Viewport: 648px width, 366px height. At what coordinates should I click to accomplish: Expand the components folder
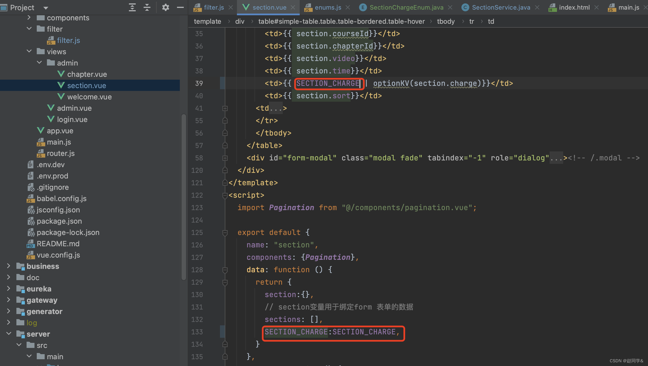point(29,18)
